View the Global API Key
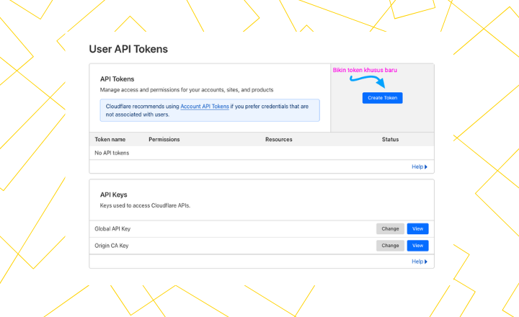This screenshot has width=519, height=317. coord(417,228)
